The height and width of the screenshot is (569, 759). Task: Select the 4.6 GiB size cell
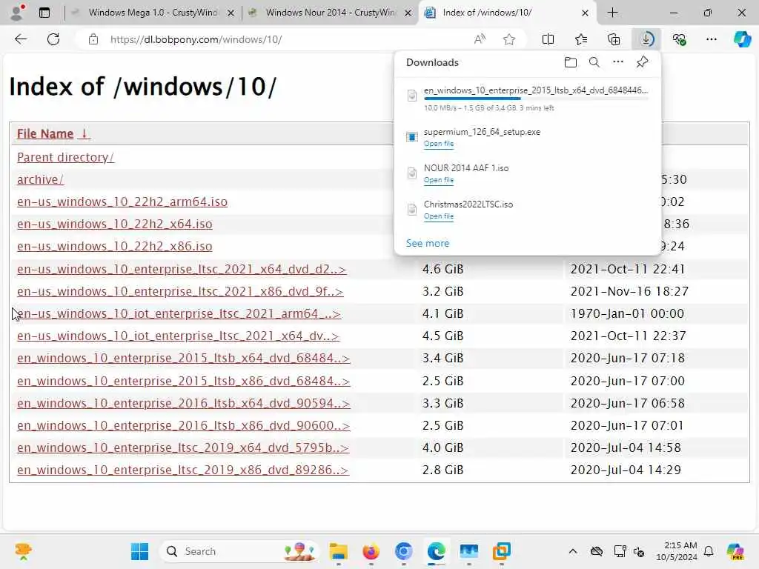click(443, 269)
